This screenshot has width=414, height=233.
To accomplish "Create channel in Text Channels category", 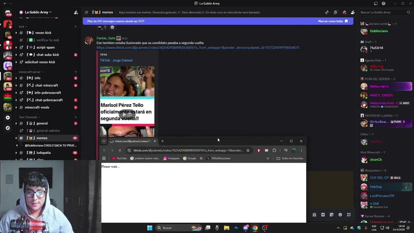I will click(75, 117).
